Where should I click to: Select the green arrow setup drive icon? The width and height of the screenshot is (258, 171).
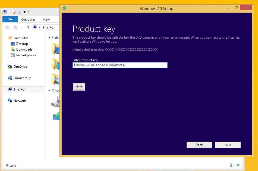coord(56,116)
